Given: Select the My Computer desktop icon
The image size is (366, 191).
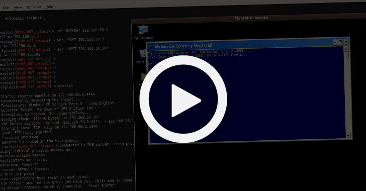Looking at the screenshot, I should pyautogui.click(x=143, y=32).
